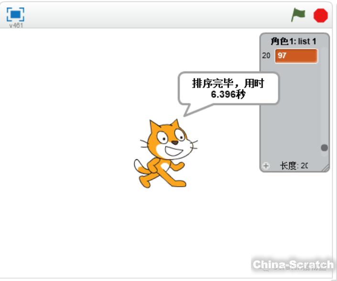Click the list title 角色1: list 1
Viewport: 337px width, 281px height.
pyautogui.click(x=294, y=42)
